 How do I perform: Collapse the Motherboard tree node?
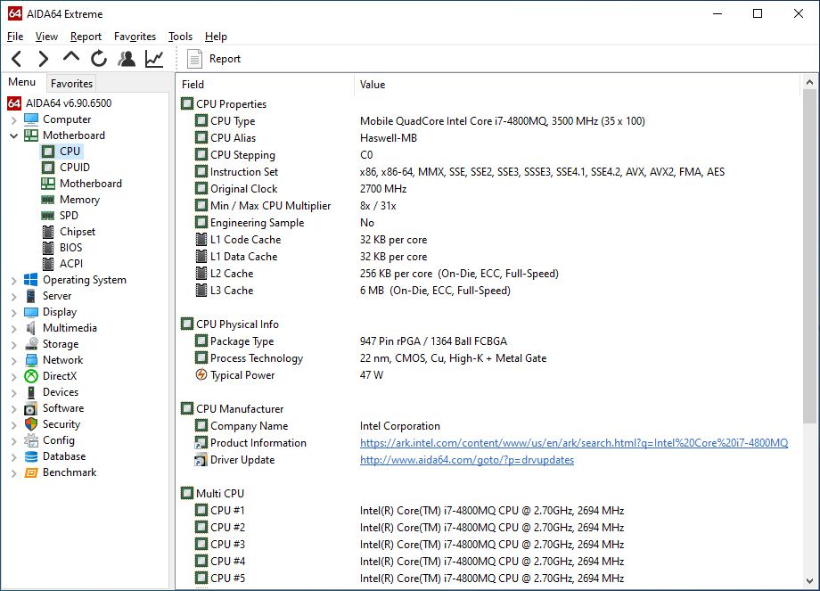pos(13,136)
